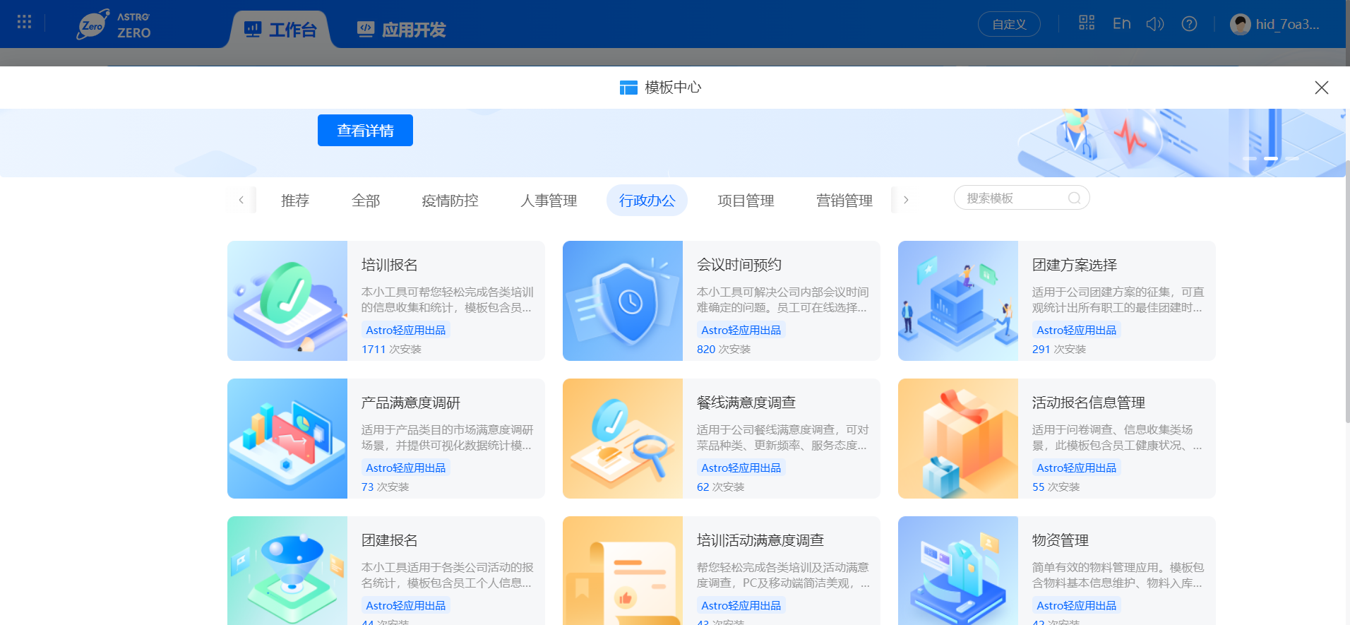
Task: Click Astro轻应用出品 tag on 团建方案选择
Action: pyautogui.click(x=1077, y=330)
